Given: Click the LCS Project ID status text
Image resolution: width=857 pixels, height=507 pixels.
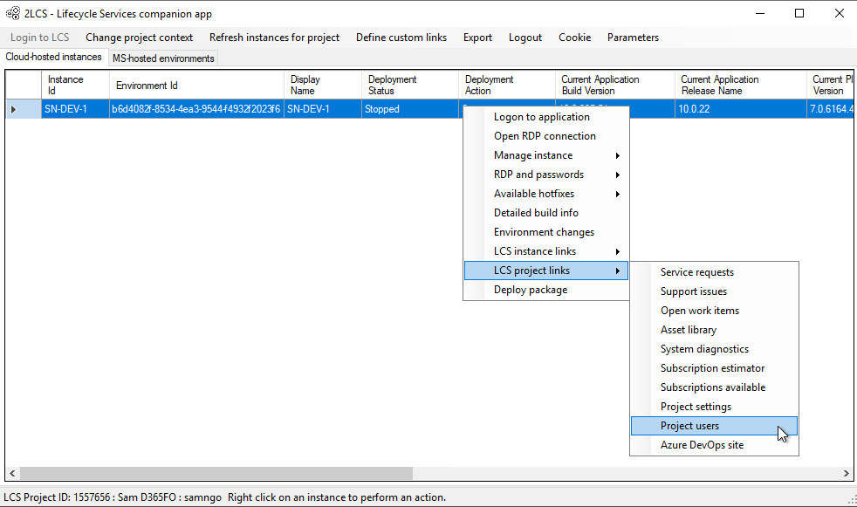Looking at the screenshot, I should (x=112, y=497).
